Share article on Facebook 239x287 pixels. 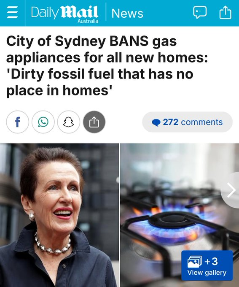click(18, 122)
